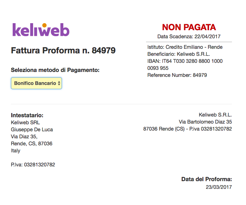Screen dimensions: 246x205
Task: Click the Seleziona metodo di Pagamento label
Action: click(x=55, y=70)
